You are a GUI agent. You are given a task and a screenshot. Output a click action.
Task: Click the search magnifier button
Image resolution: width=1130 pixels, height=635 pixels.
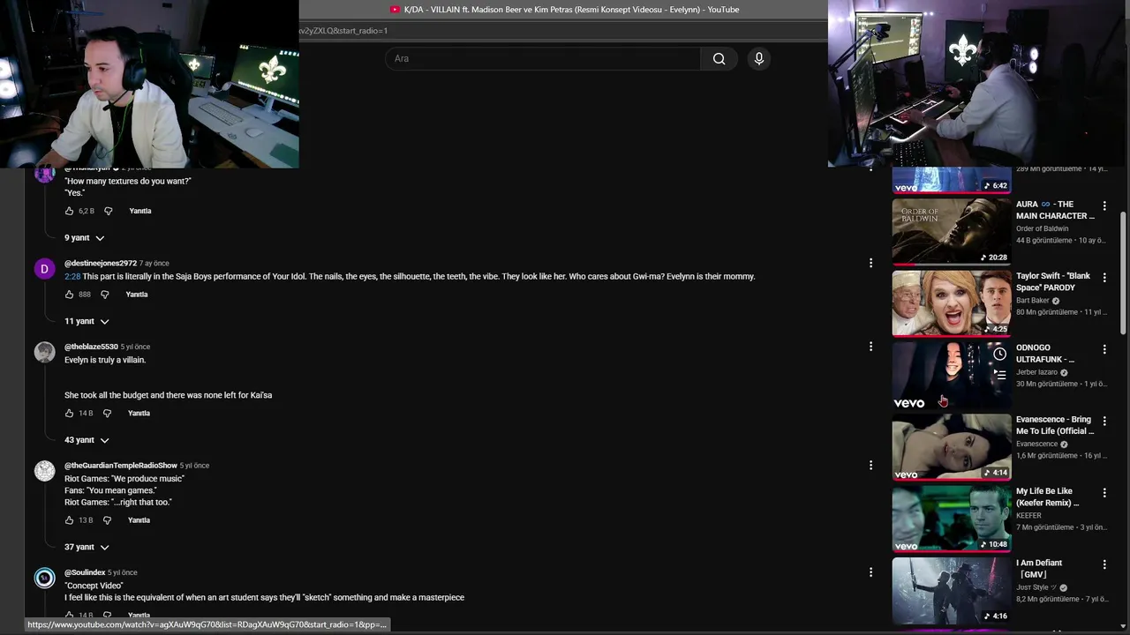719,58
